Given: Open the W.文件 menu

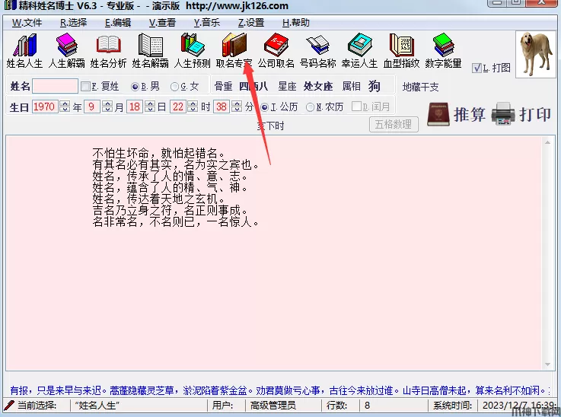Looking at the screenshot, I should tap(27, 23).
